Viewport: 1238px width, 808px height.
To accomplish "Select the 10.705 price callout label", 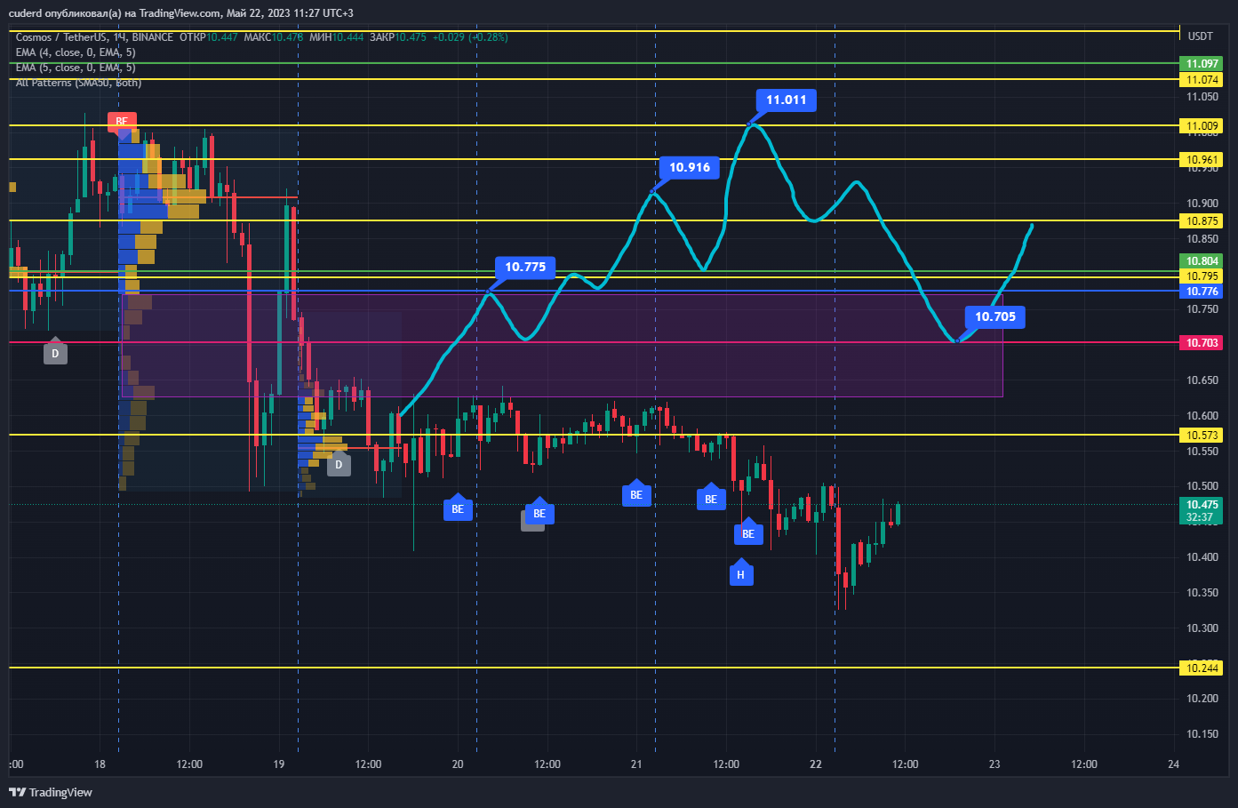I will (995, 316).
